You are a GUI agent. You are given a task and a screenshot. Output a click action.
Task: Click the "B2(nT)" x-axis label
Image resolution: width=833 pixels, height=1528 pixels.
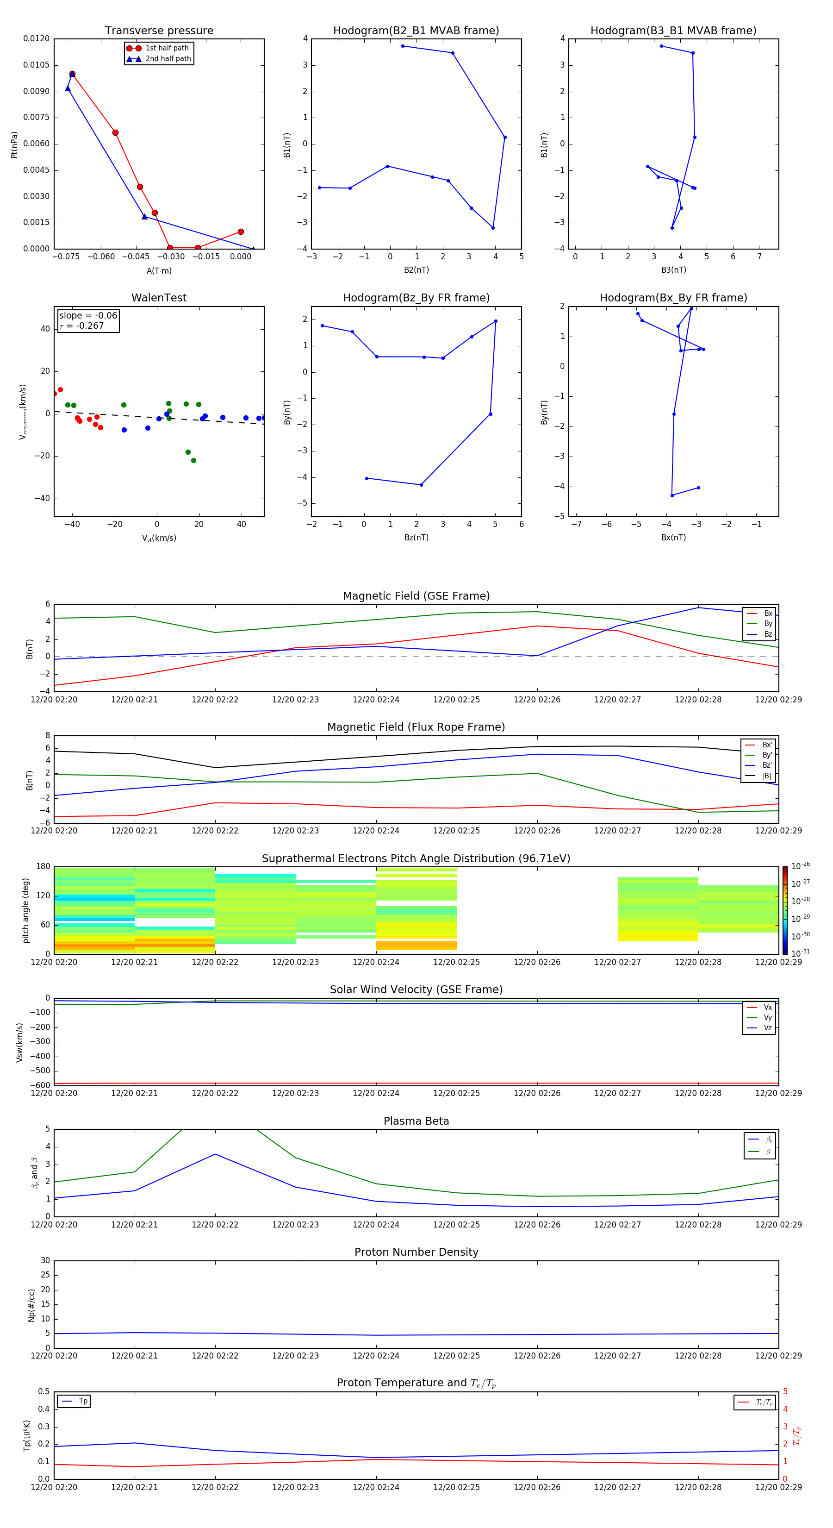click(416, 270)
